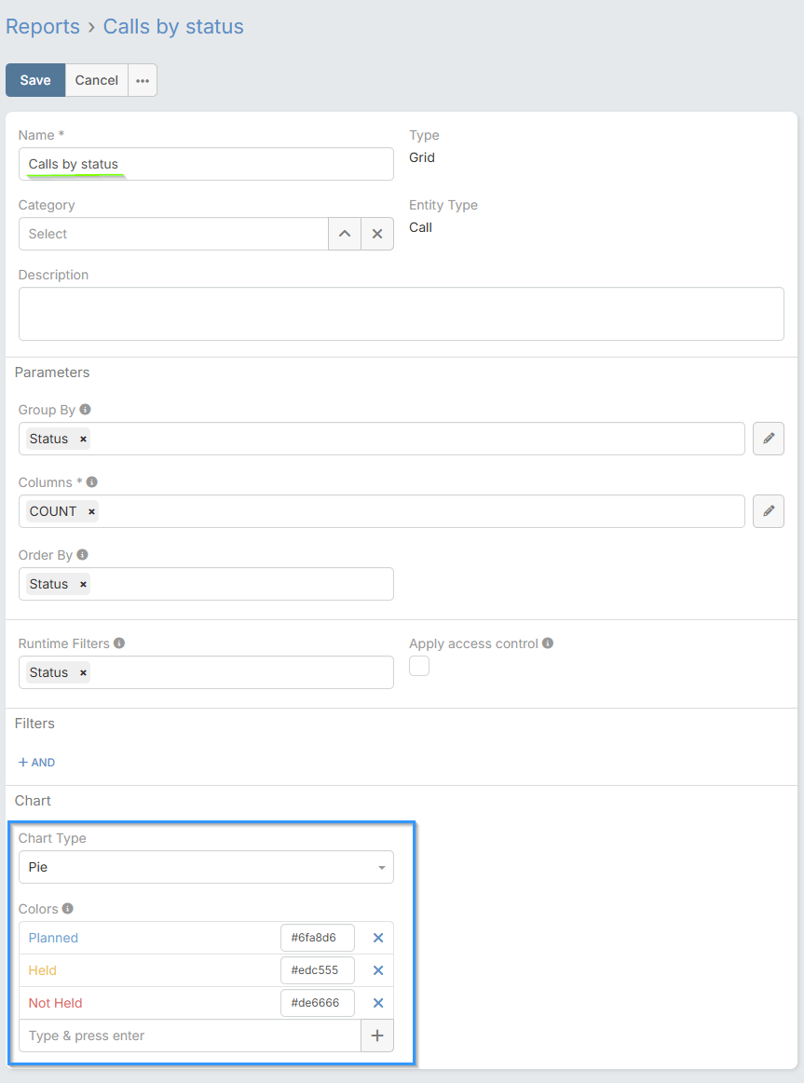The image size is (804, 1083).
Task: Click the Colors info icon
Action: [x=68, y=909]
